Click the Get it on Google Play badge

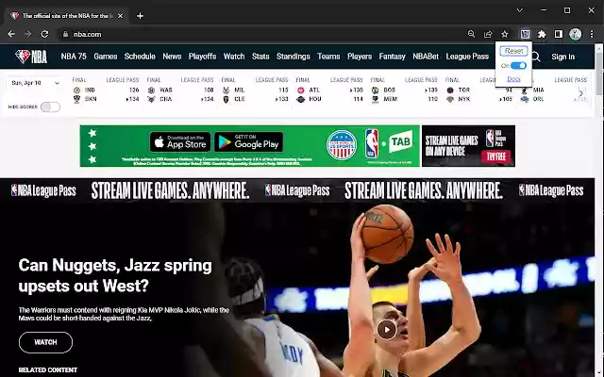point(248,142)
